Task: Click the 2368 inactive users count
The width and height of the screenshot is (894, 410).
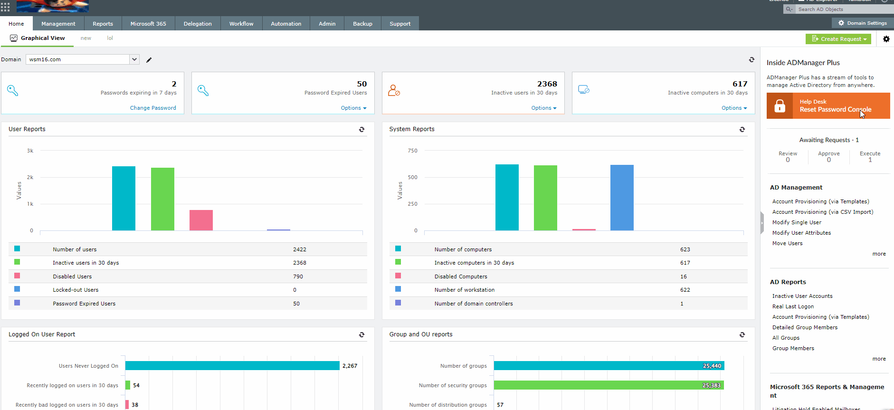Action: click(x=547, y=84)
